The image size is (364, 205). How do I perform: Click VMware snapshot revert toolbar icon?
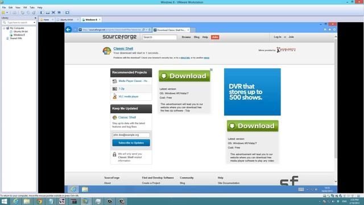pos(28,13)
